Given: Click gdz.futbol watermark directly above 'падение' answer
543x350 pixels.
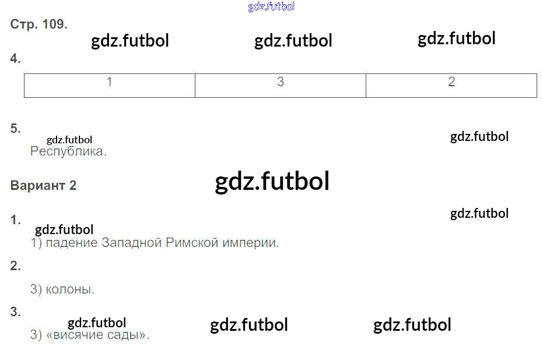Looking at the screenshot, I should pos(64,229).
